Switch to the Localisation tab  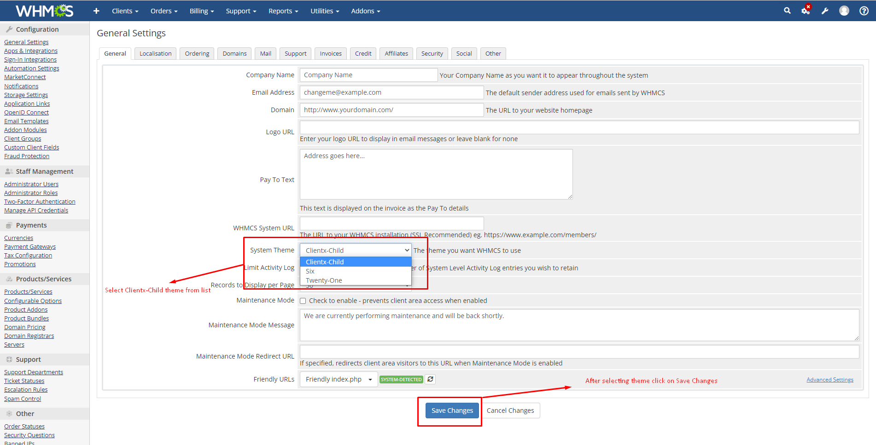(x=155, y=54)
